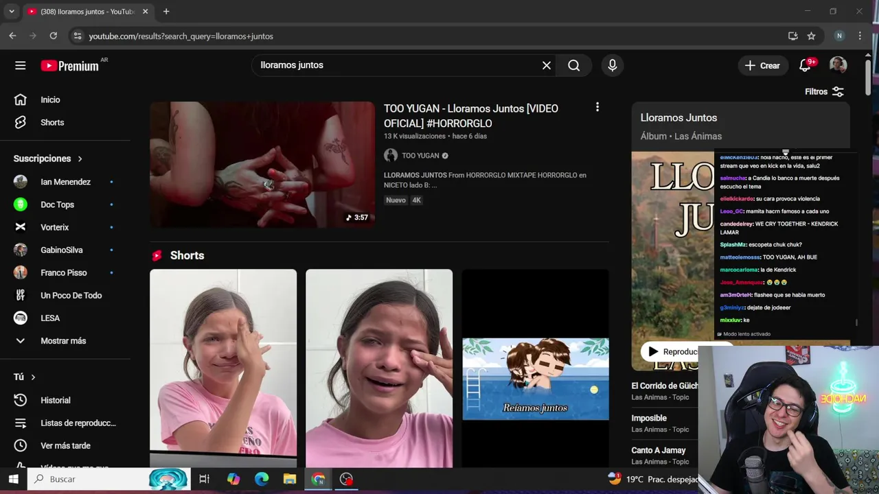Open Imposible track by Las Animas
Screen dimensions: 879x494
point(649,418)
